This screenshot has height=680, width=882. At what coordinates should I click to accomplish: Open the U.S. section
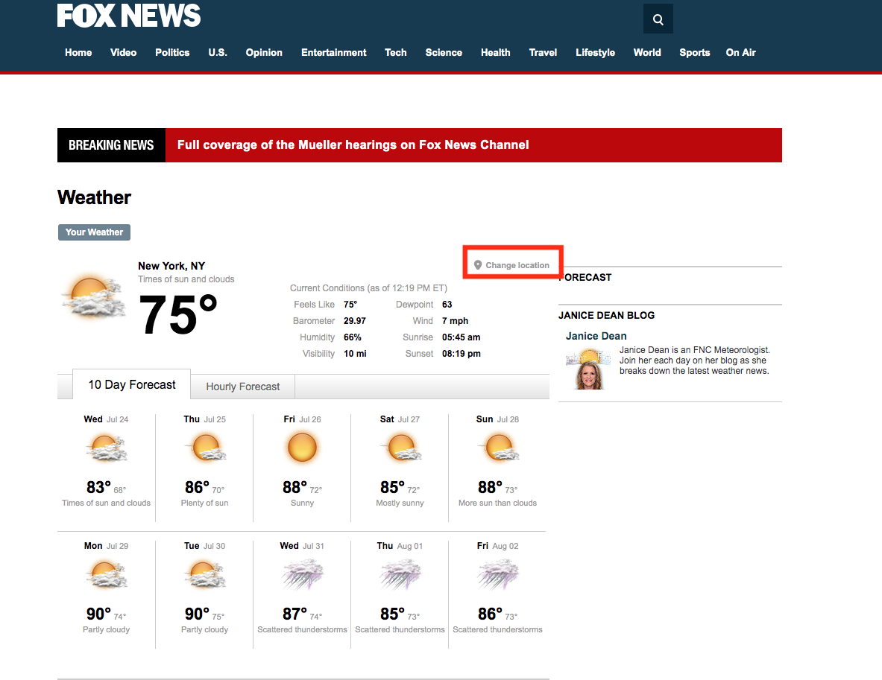click(x=218, y=52)
